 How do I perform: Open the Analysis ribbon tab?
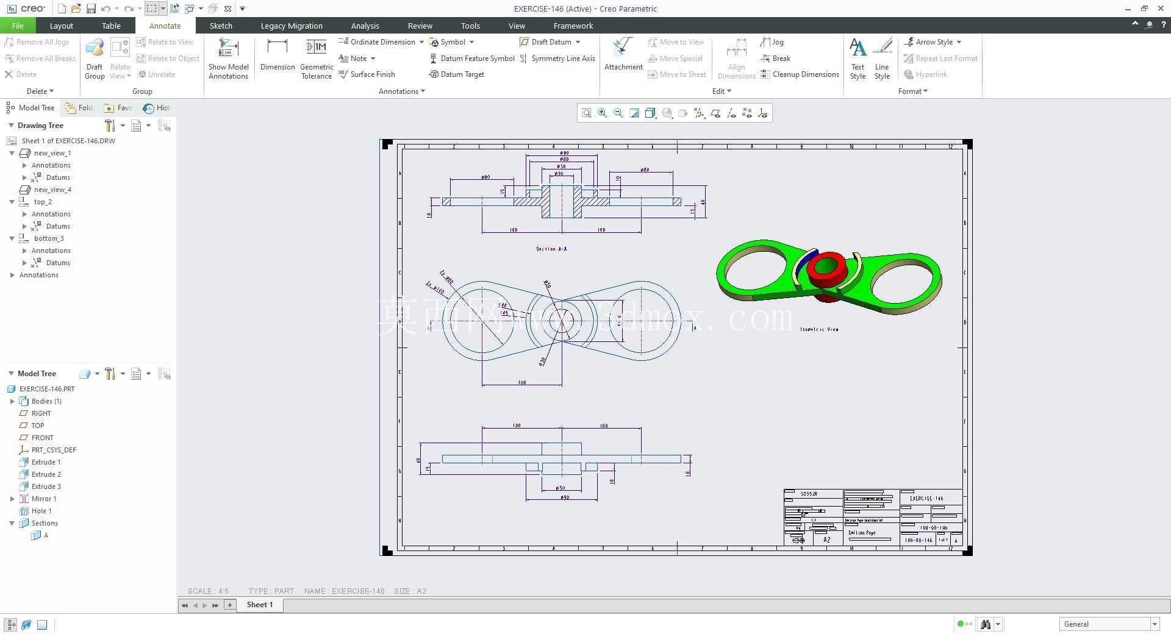point(365,26)
